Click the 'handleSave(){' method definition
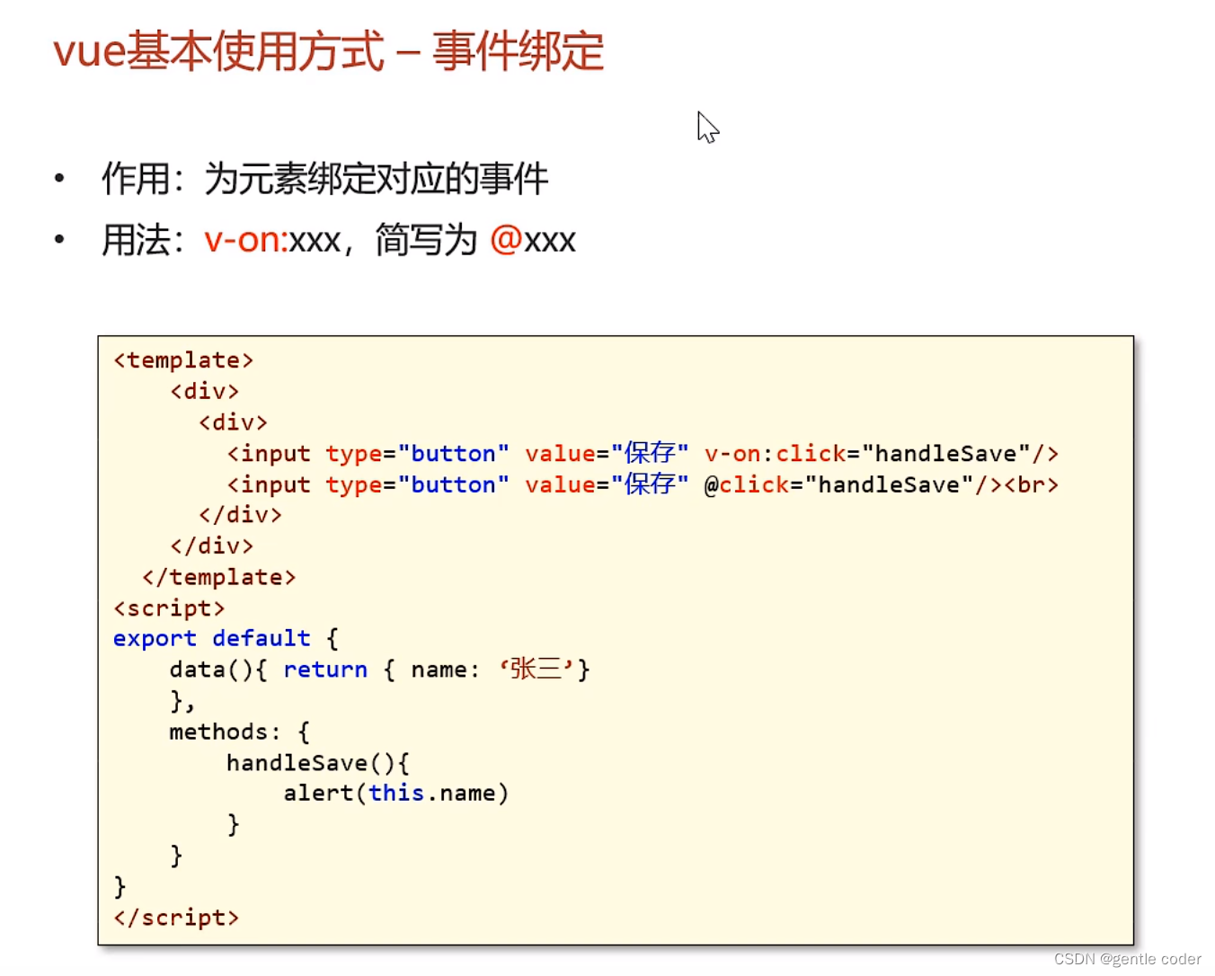 (x=318, y=763)
